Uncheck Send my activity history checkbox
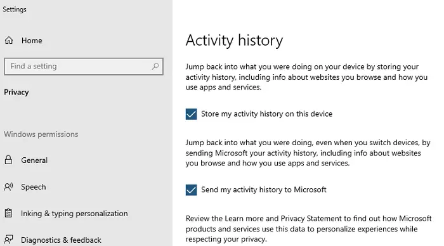Image resolution: width=444 pixels, height=246 pixels. [x=191, y=190]
